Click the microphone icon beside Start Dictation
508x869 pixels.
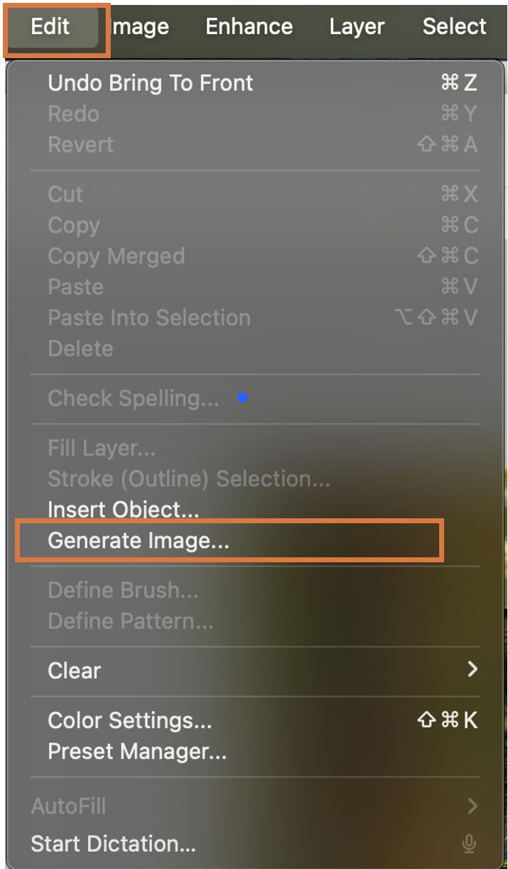[x=468, y=843]
